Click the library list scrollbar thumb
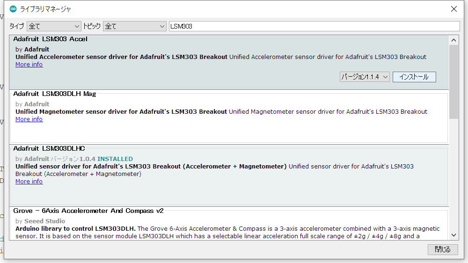Screen dimensions: 468x263 pyautogui.click(x=453, y=82)
